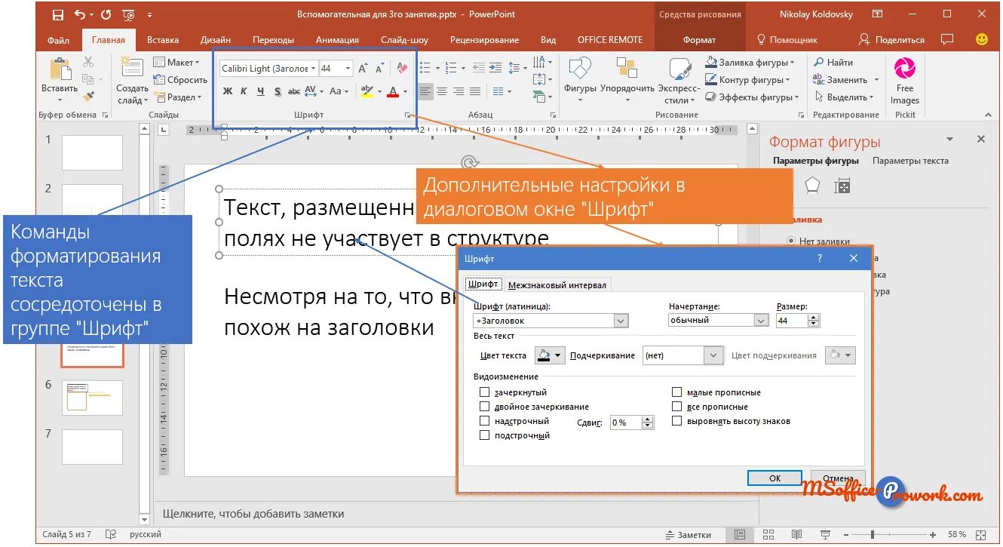Expand the +Заголовок Latin font combo box
The image size is (1003, 547).
tap(621, 321)
